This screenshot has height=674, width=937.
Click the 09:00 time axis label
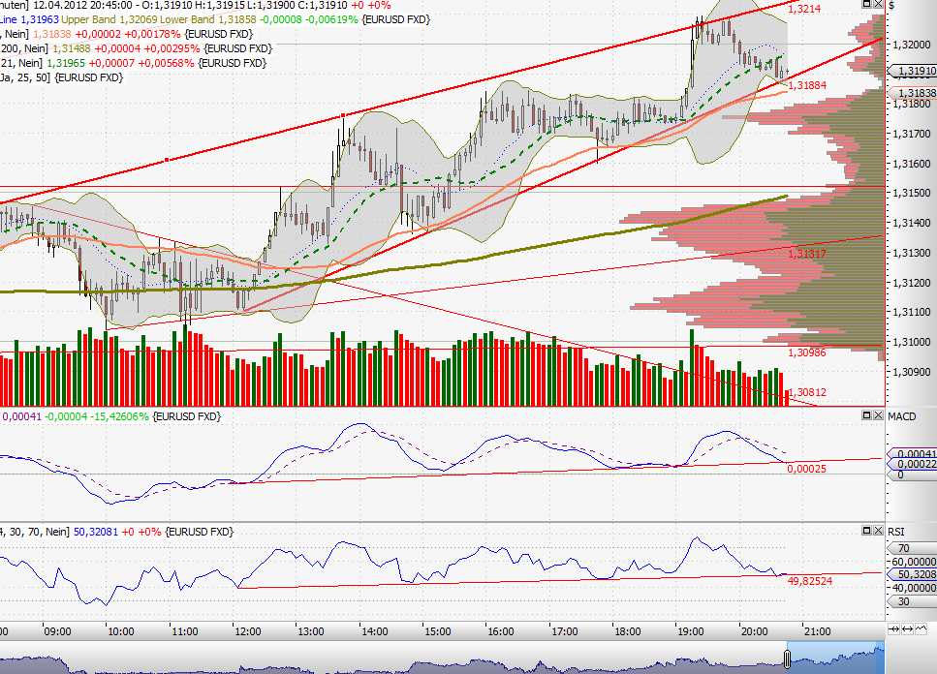click(57, 631)
